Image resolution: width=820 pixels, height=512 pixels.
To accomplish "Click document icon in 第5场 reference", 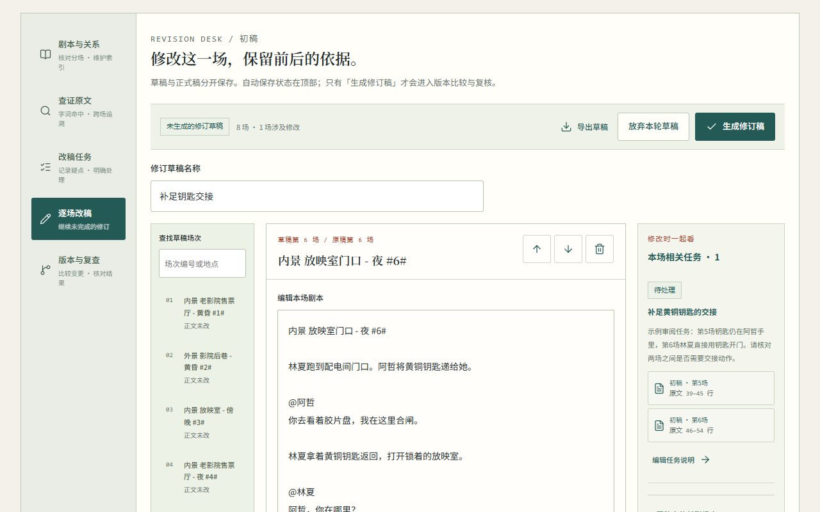I will pyautogui.click(x=659, y=388).
